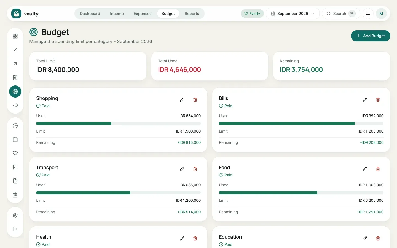Click the Health card title
This screenshot has width=397, height=248.
click(x=44, y=237)
